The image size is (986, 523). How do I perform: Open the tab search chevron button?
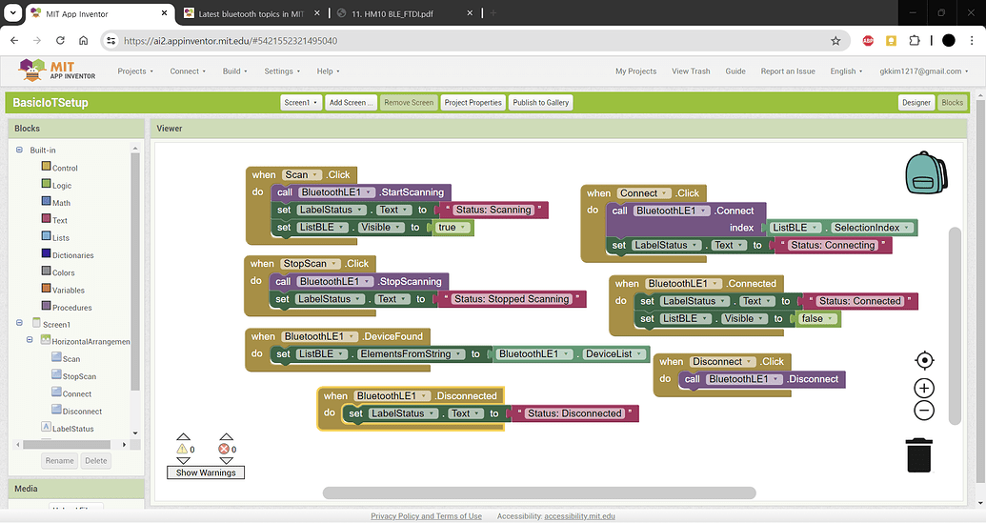point(12,12)
